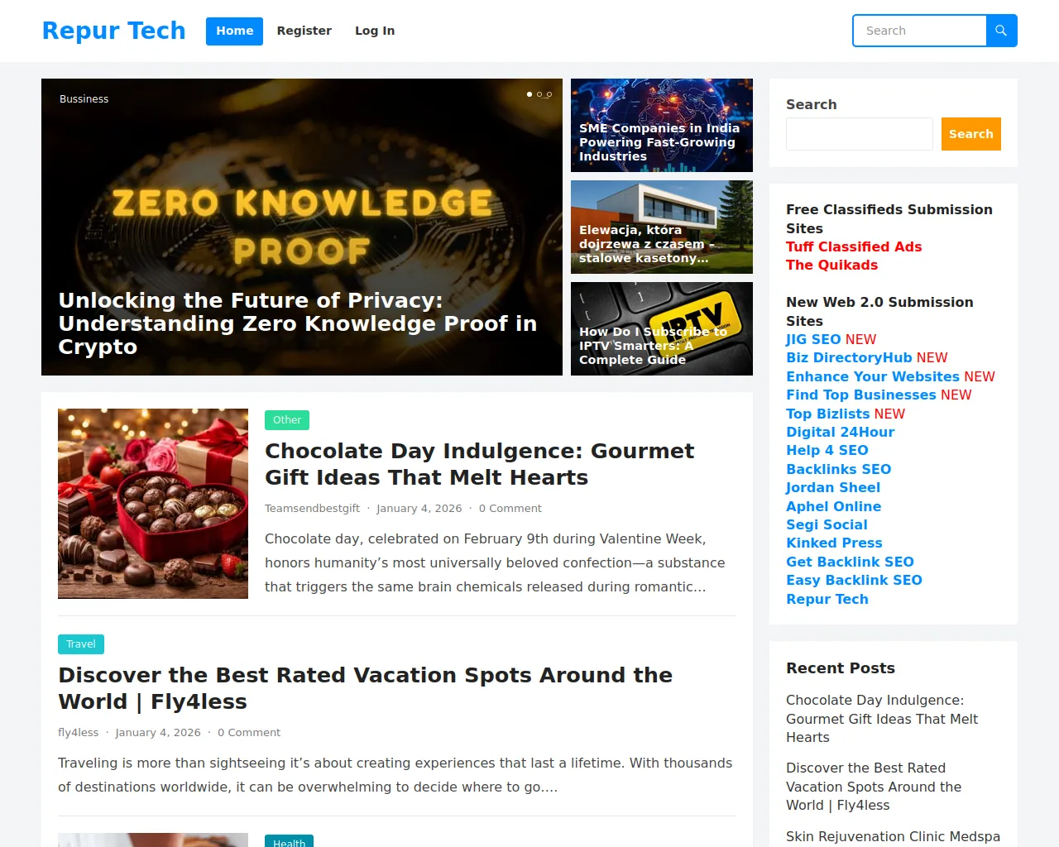Switch to the third carousel slide dot

tap(549, 94)
